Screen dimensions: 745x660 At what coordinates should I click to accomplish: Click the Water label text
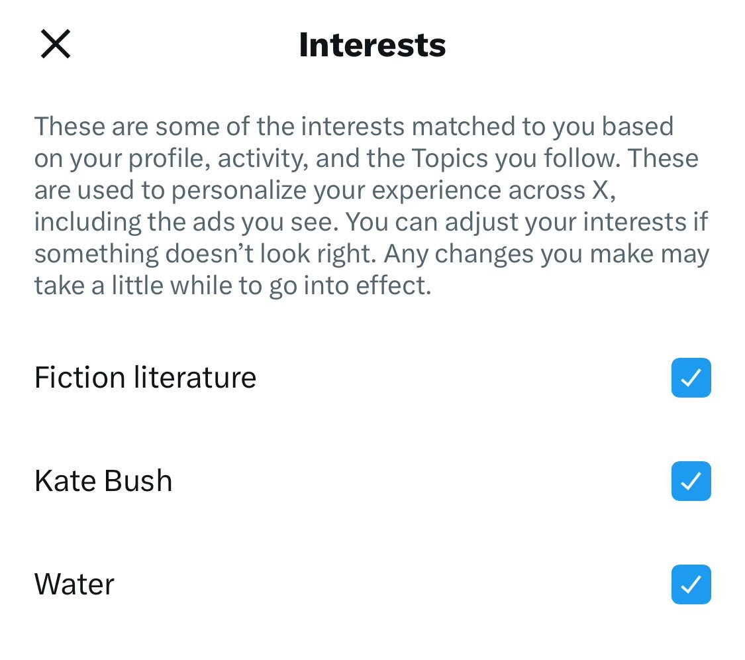[x=74, y=584]
